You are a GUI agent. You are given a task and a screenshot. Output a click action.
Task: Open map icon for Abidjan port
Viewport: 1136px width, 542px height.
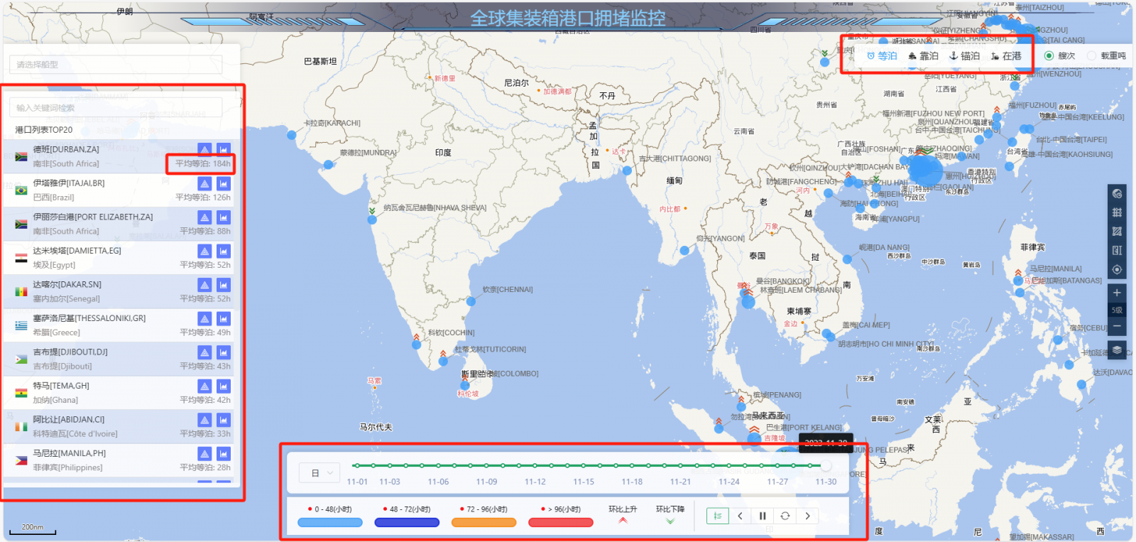(204, 419)
